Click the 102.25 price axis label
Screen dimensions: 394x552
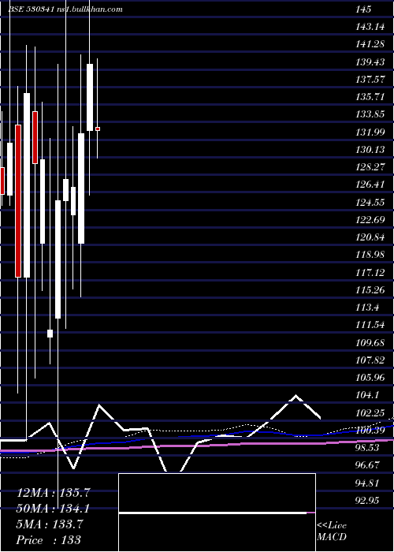[370, 412]
